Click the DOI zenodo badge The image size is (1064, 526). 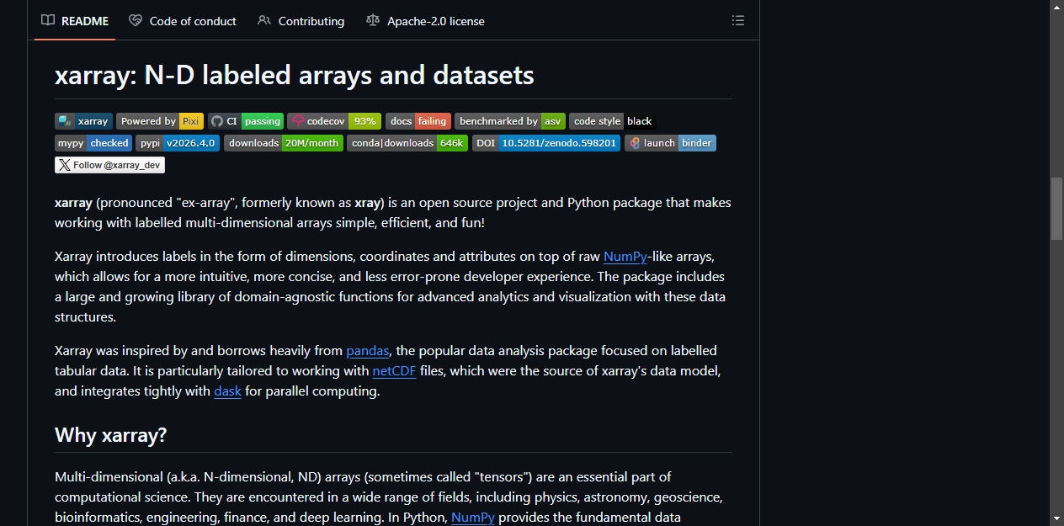click(546, 143)
